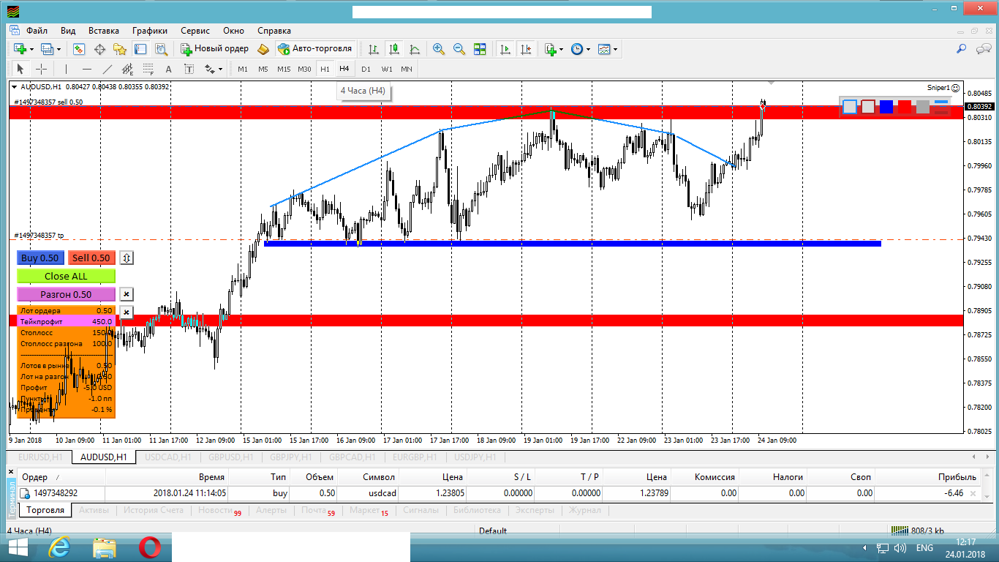Open the tile windows icon
Screen dimensions: 999x562
pos(480,49)
